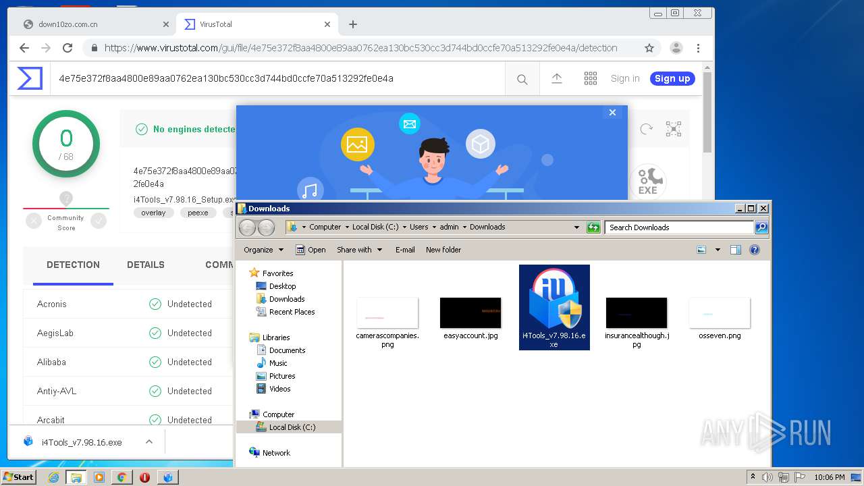864x486 pixels.
Task: Click the Windows Start button
Action: click(x=19, y=477)
